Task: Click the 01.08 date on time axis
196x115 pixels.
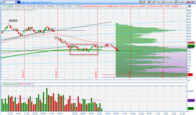Action: pos(183,113)
